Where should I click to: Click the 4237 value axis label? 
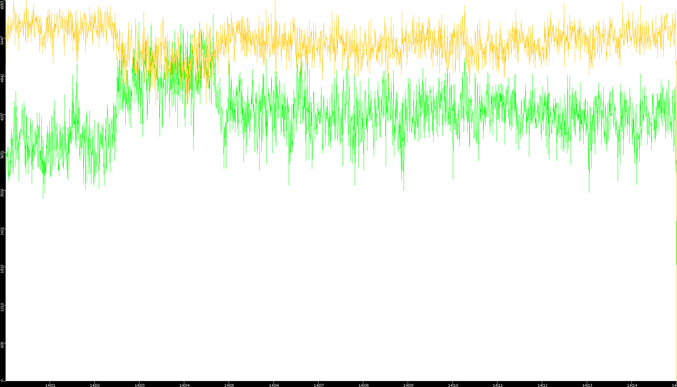pyautogui.click(x=2, y=117)
